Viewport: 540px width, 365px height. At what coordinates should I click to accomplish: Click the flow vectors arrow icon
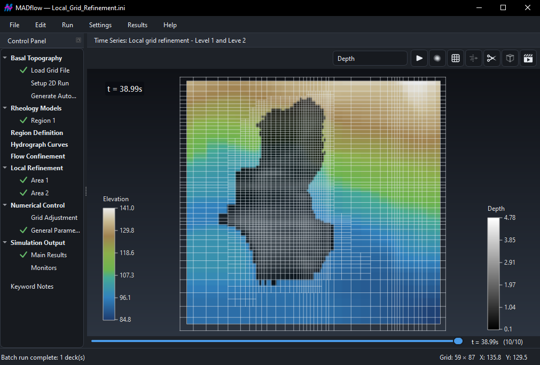point(474,59)
